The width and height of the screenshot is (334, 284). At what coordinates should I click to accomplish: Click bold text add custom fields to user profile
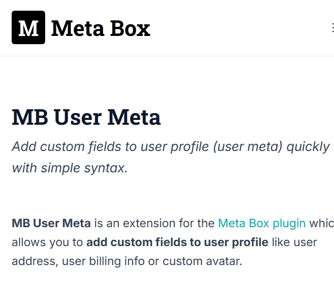(177, 242)
